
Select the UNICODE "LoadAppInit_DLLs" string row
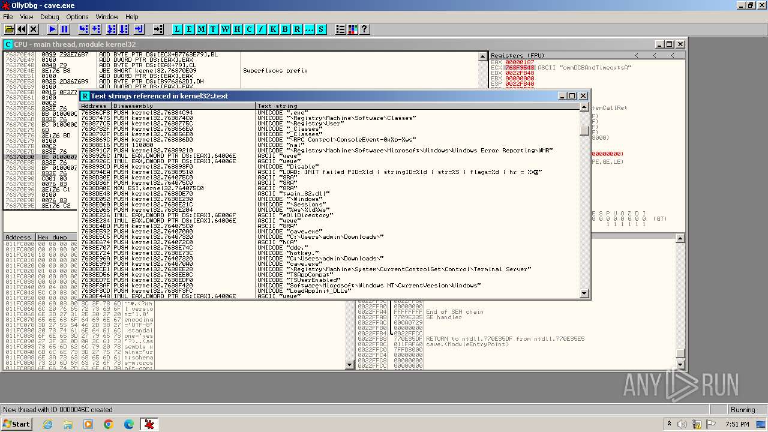(x=329, y=291)
